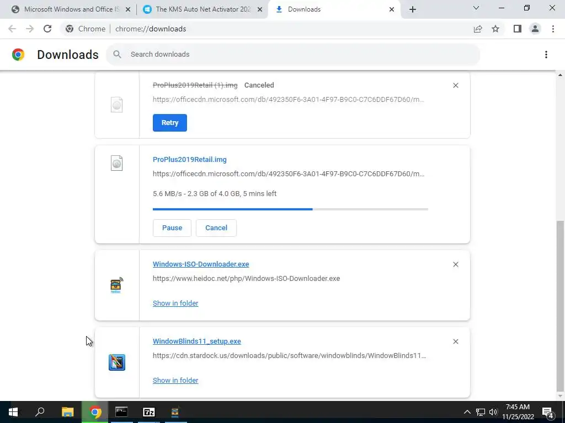
Task: Remove WindowBlinds11_setup.exe from list
Action: (x=456, y=341)
